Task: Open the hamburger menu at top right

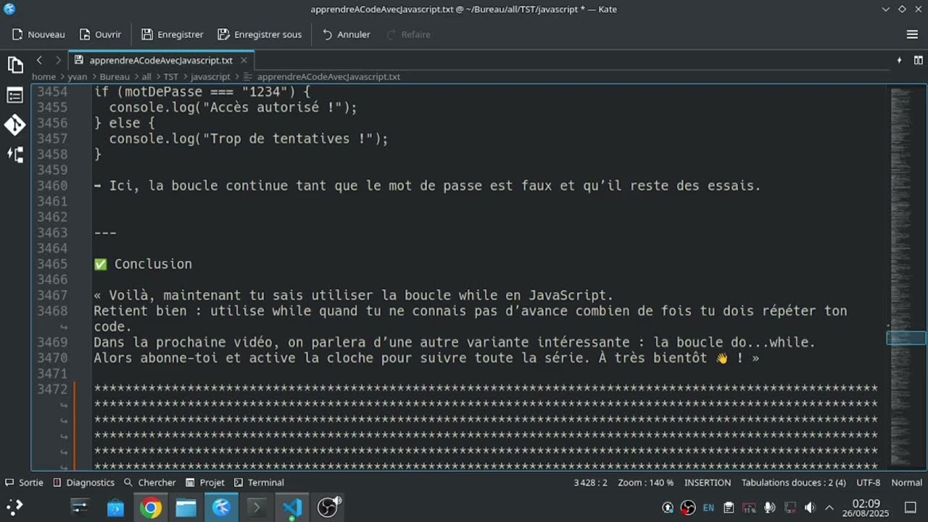Action: [912, 34]
